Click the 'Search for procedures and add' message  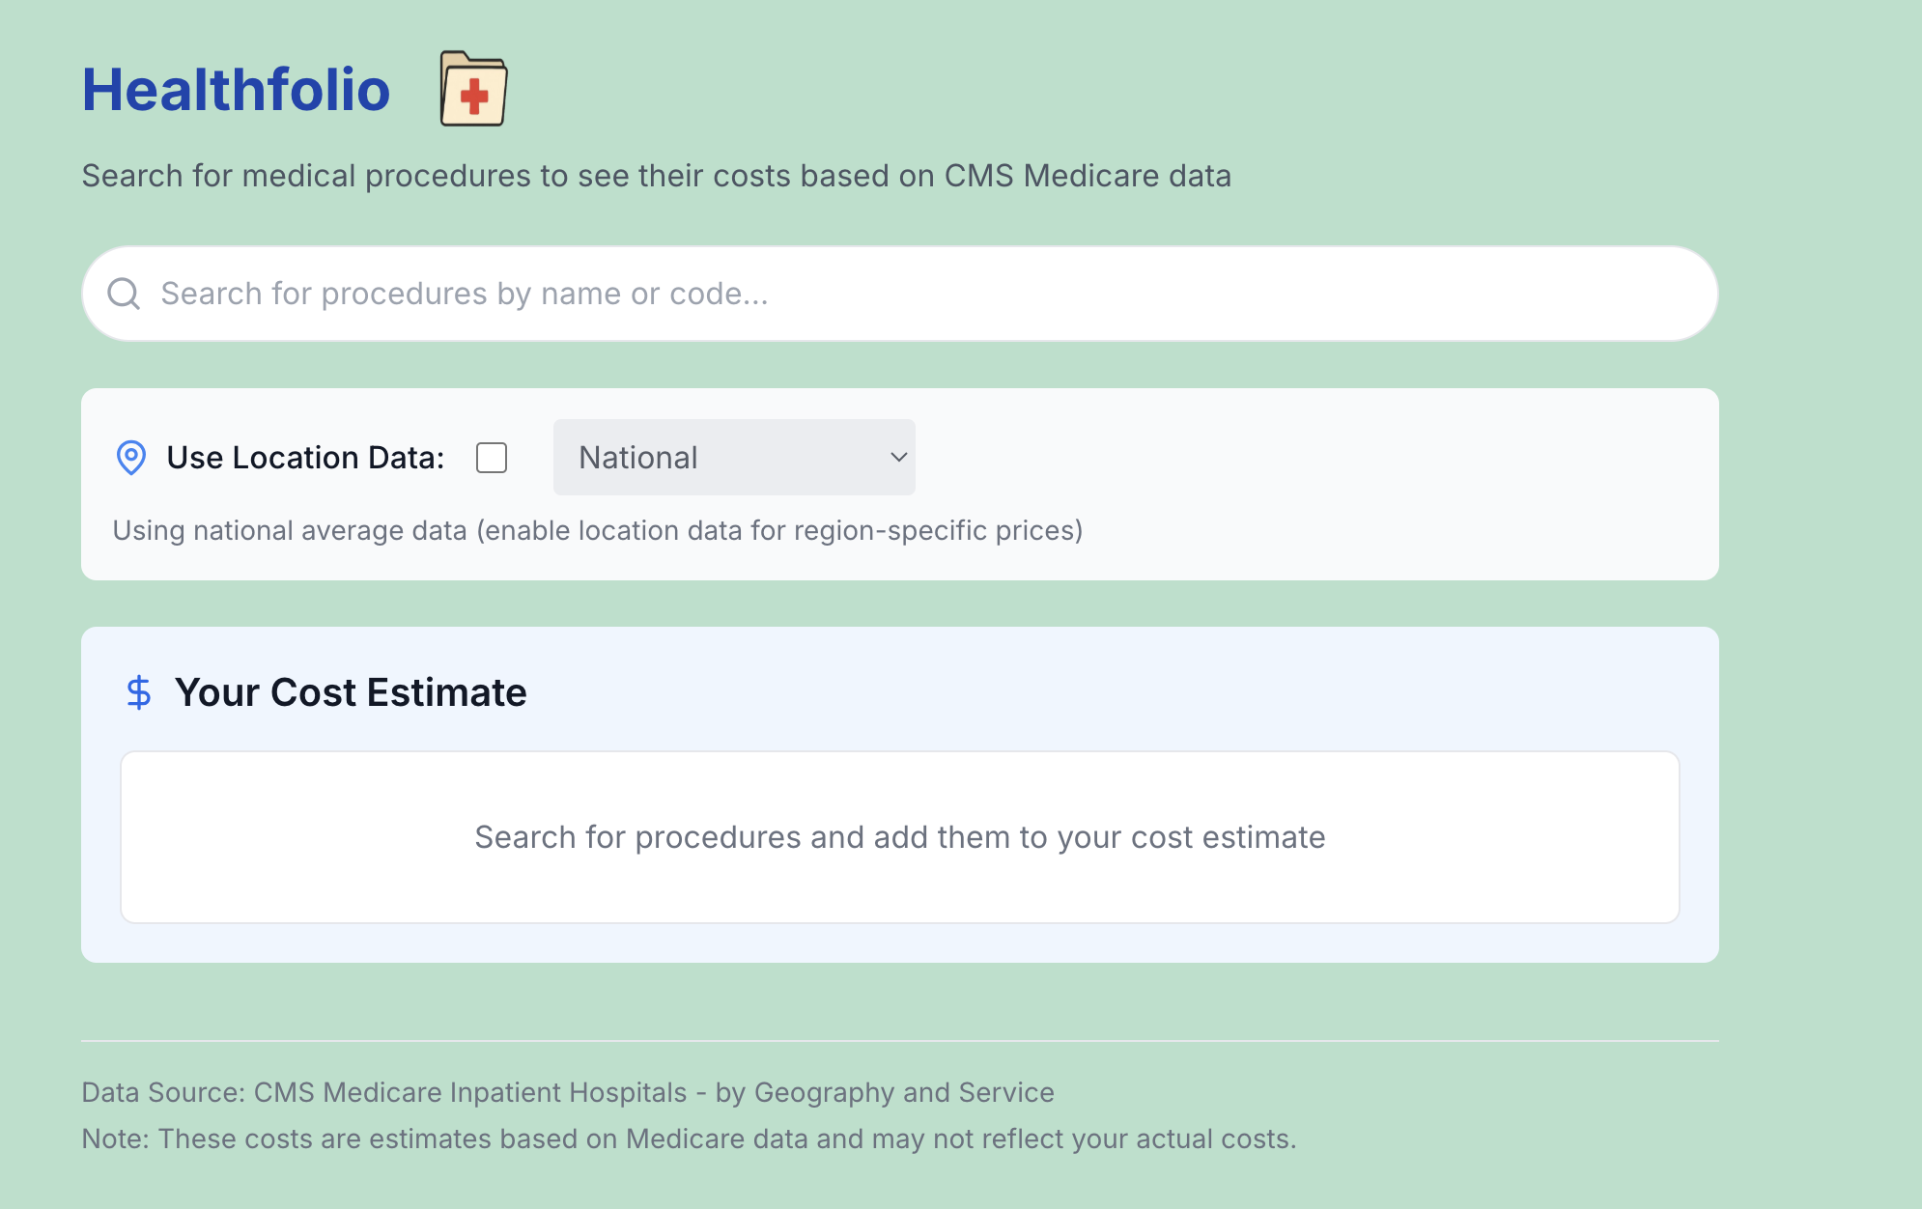tap(899, 837)
